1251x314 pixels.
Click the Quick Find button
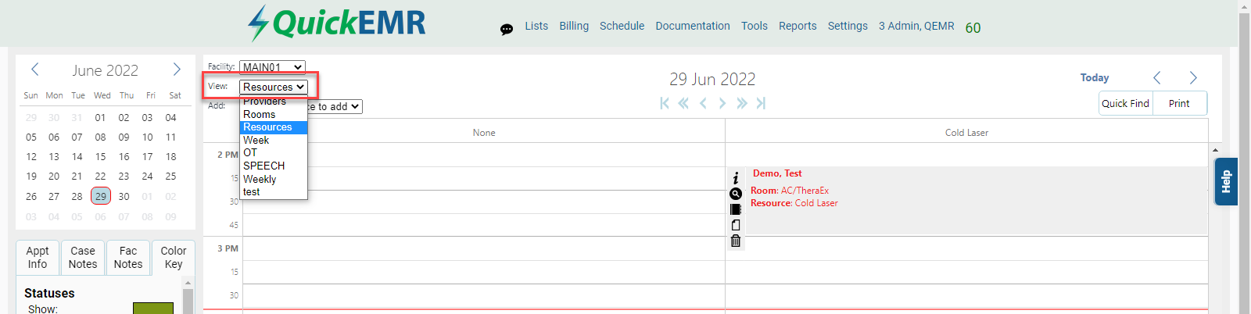coord(1126,103)
